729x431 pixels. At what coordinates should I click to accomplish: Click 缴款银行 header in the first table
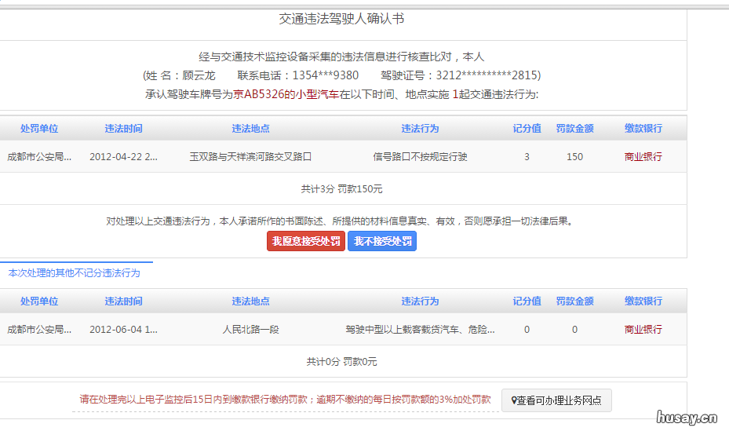click(x=643, y=129)
